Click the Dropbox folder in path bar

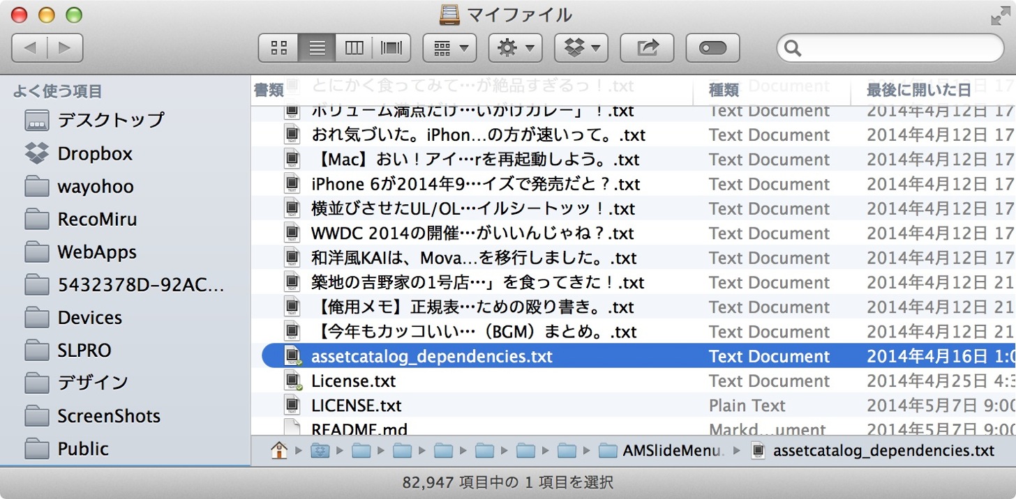tap(320, 451)
